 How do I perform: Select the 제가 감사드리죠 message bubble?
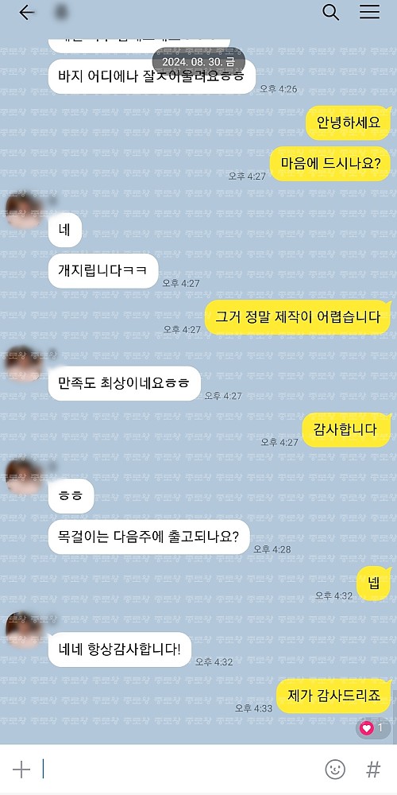(x=333, y=696)
